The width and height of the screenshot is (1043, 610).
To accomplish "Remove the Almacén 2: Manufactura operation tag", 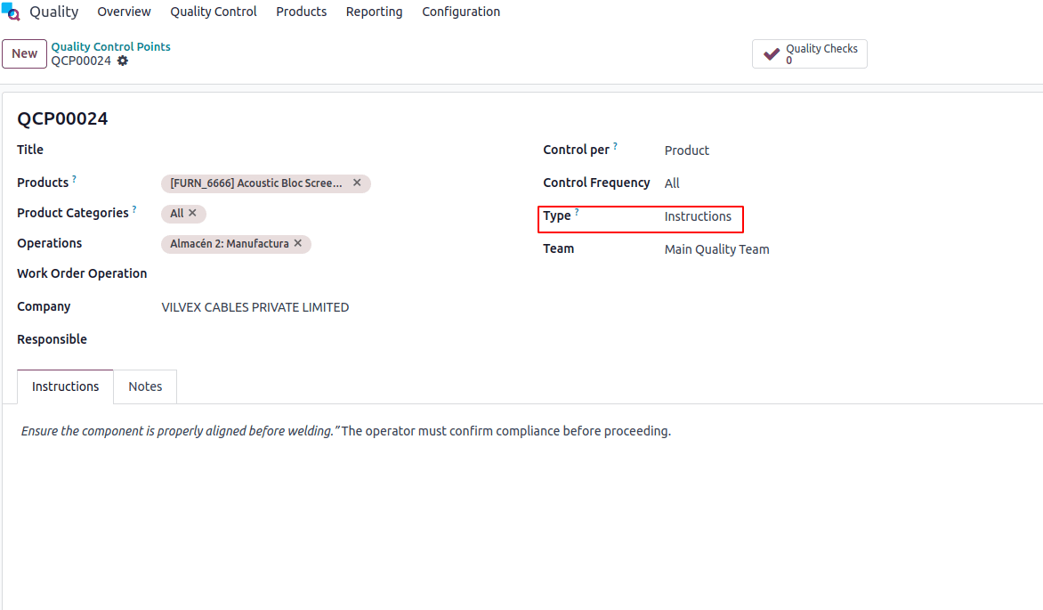I will (x=298, y=243).
